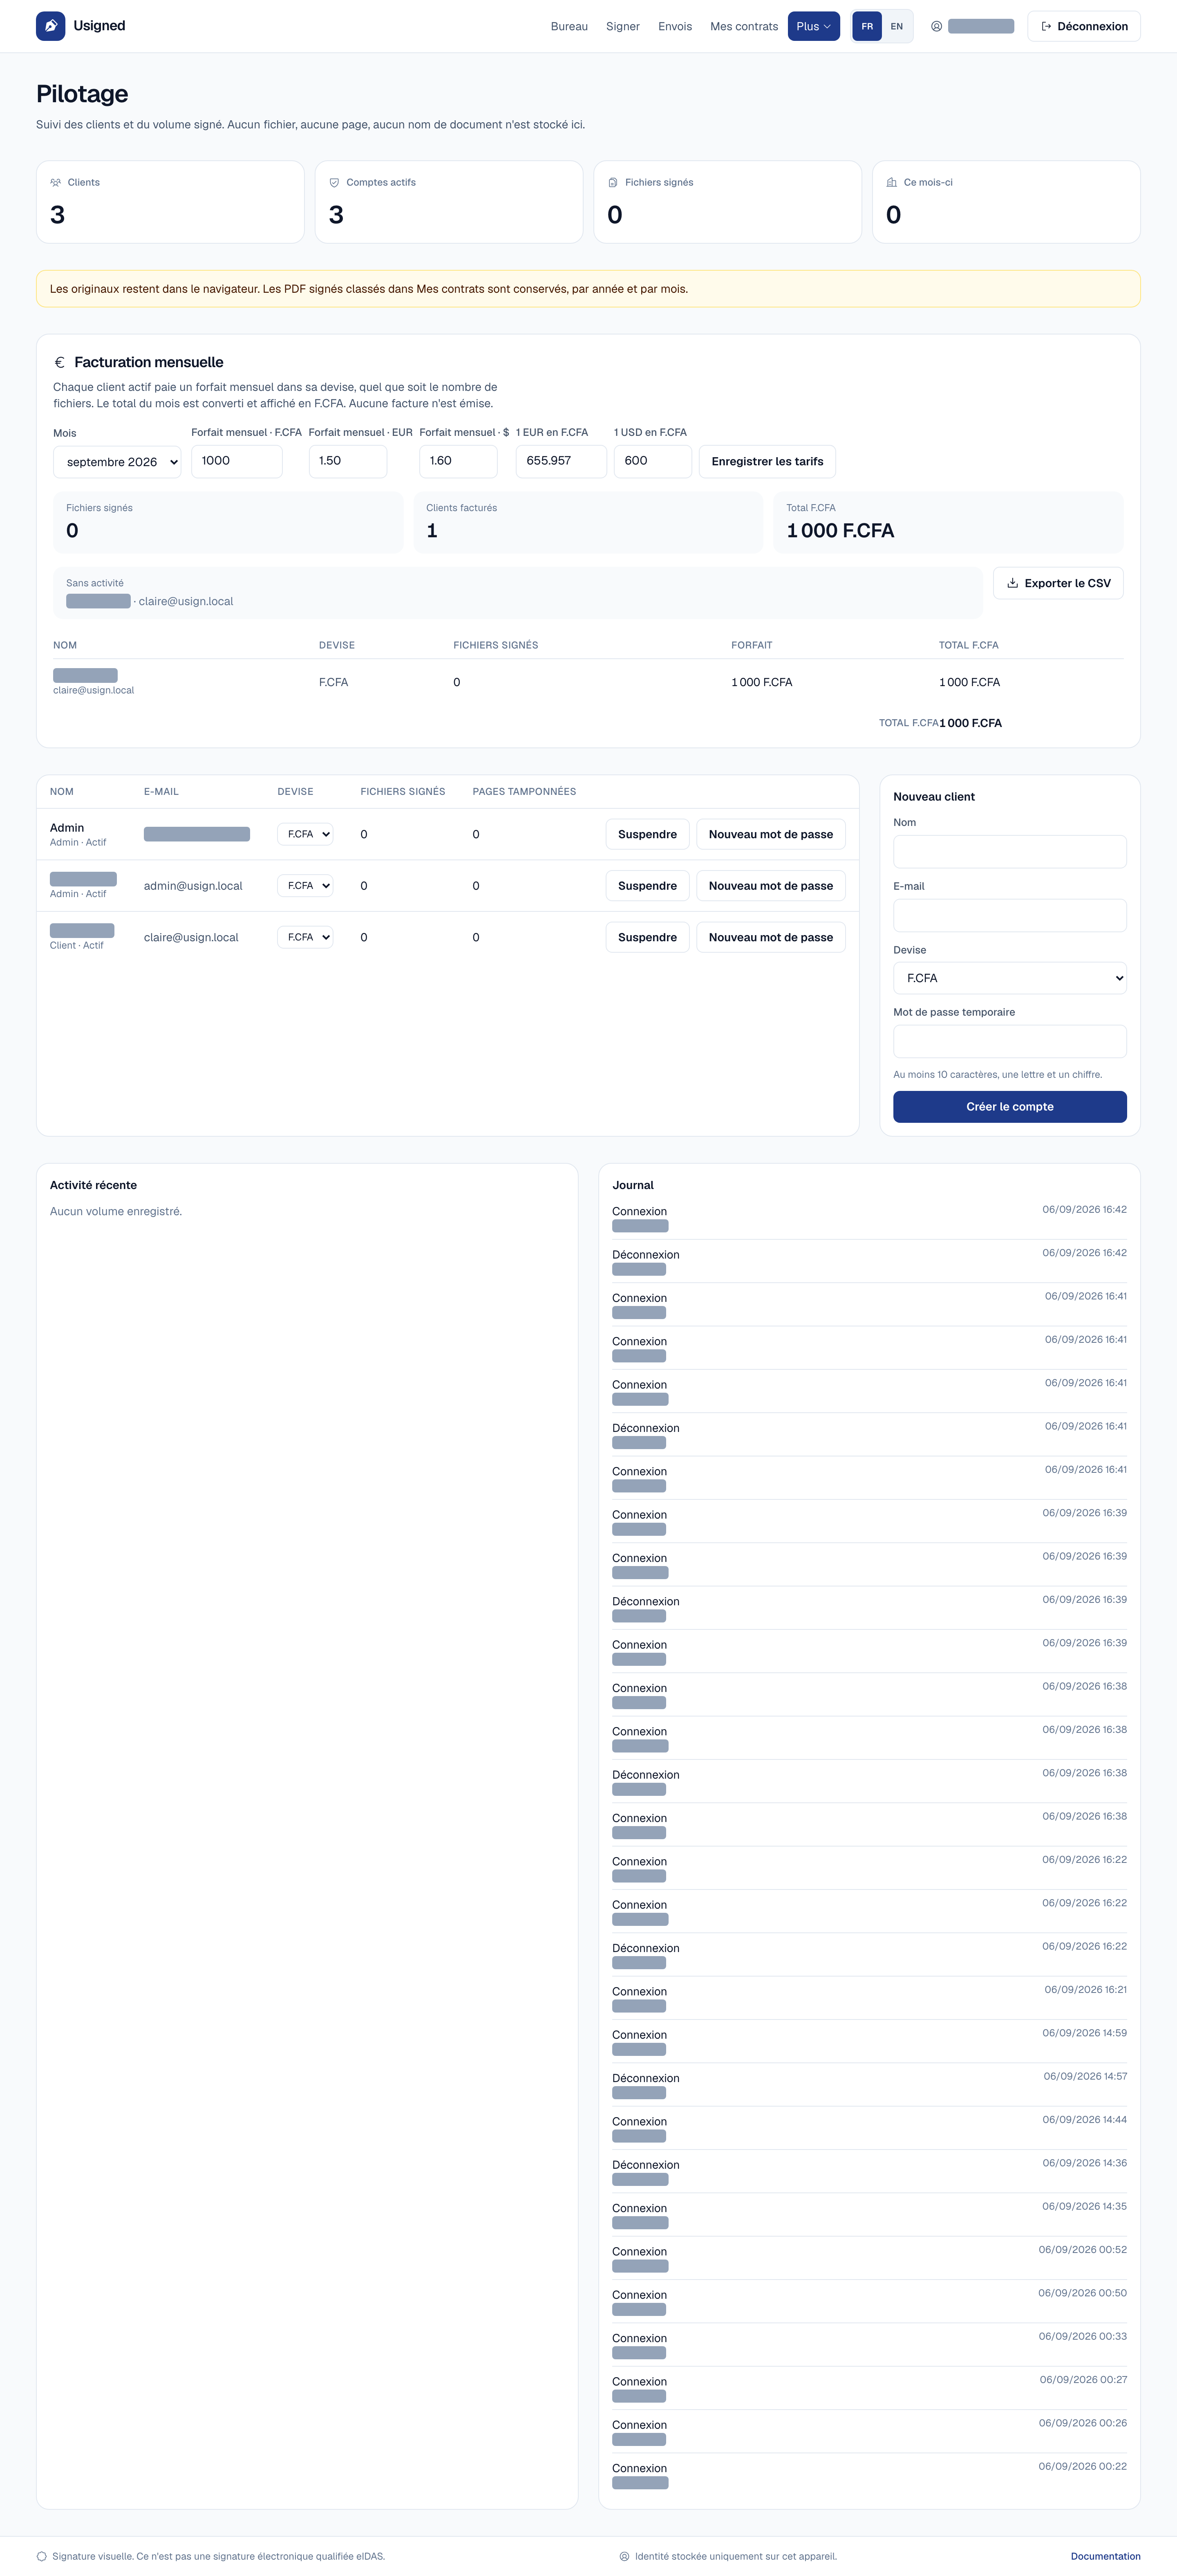Reset password for admin@usign.local
Viewport: 1177px width, 2576px height.
tap(770, 886)
